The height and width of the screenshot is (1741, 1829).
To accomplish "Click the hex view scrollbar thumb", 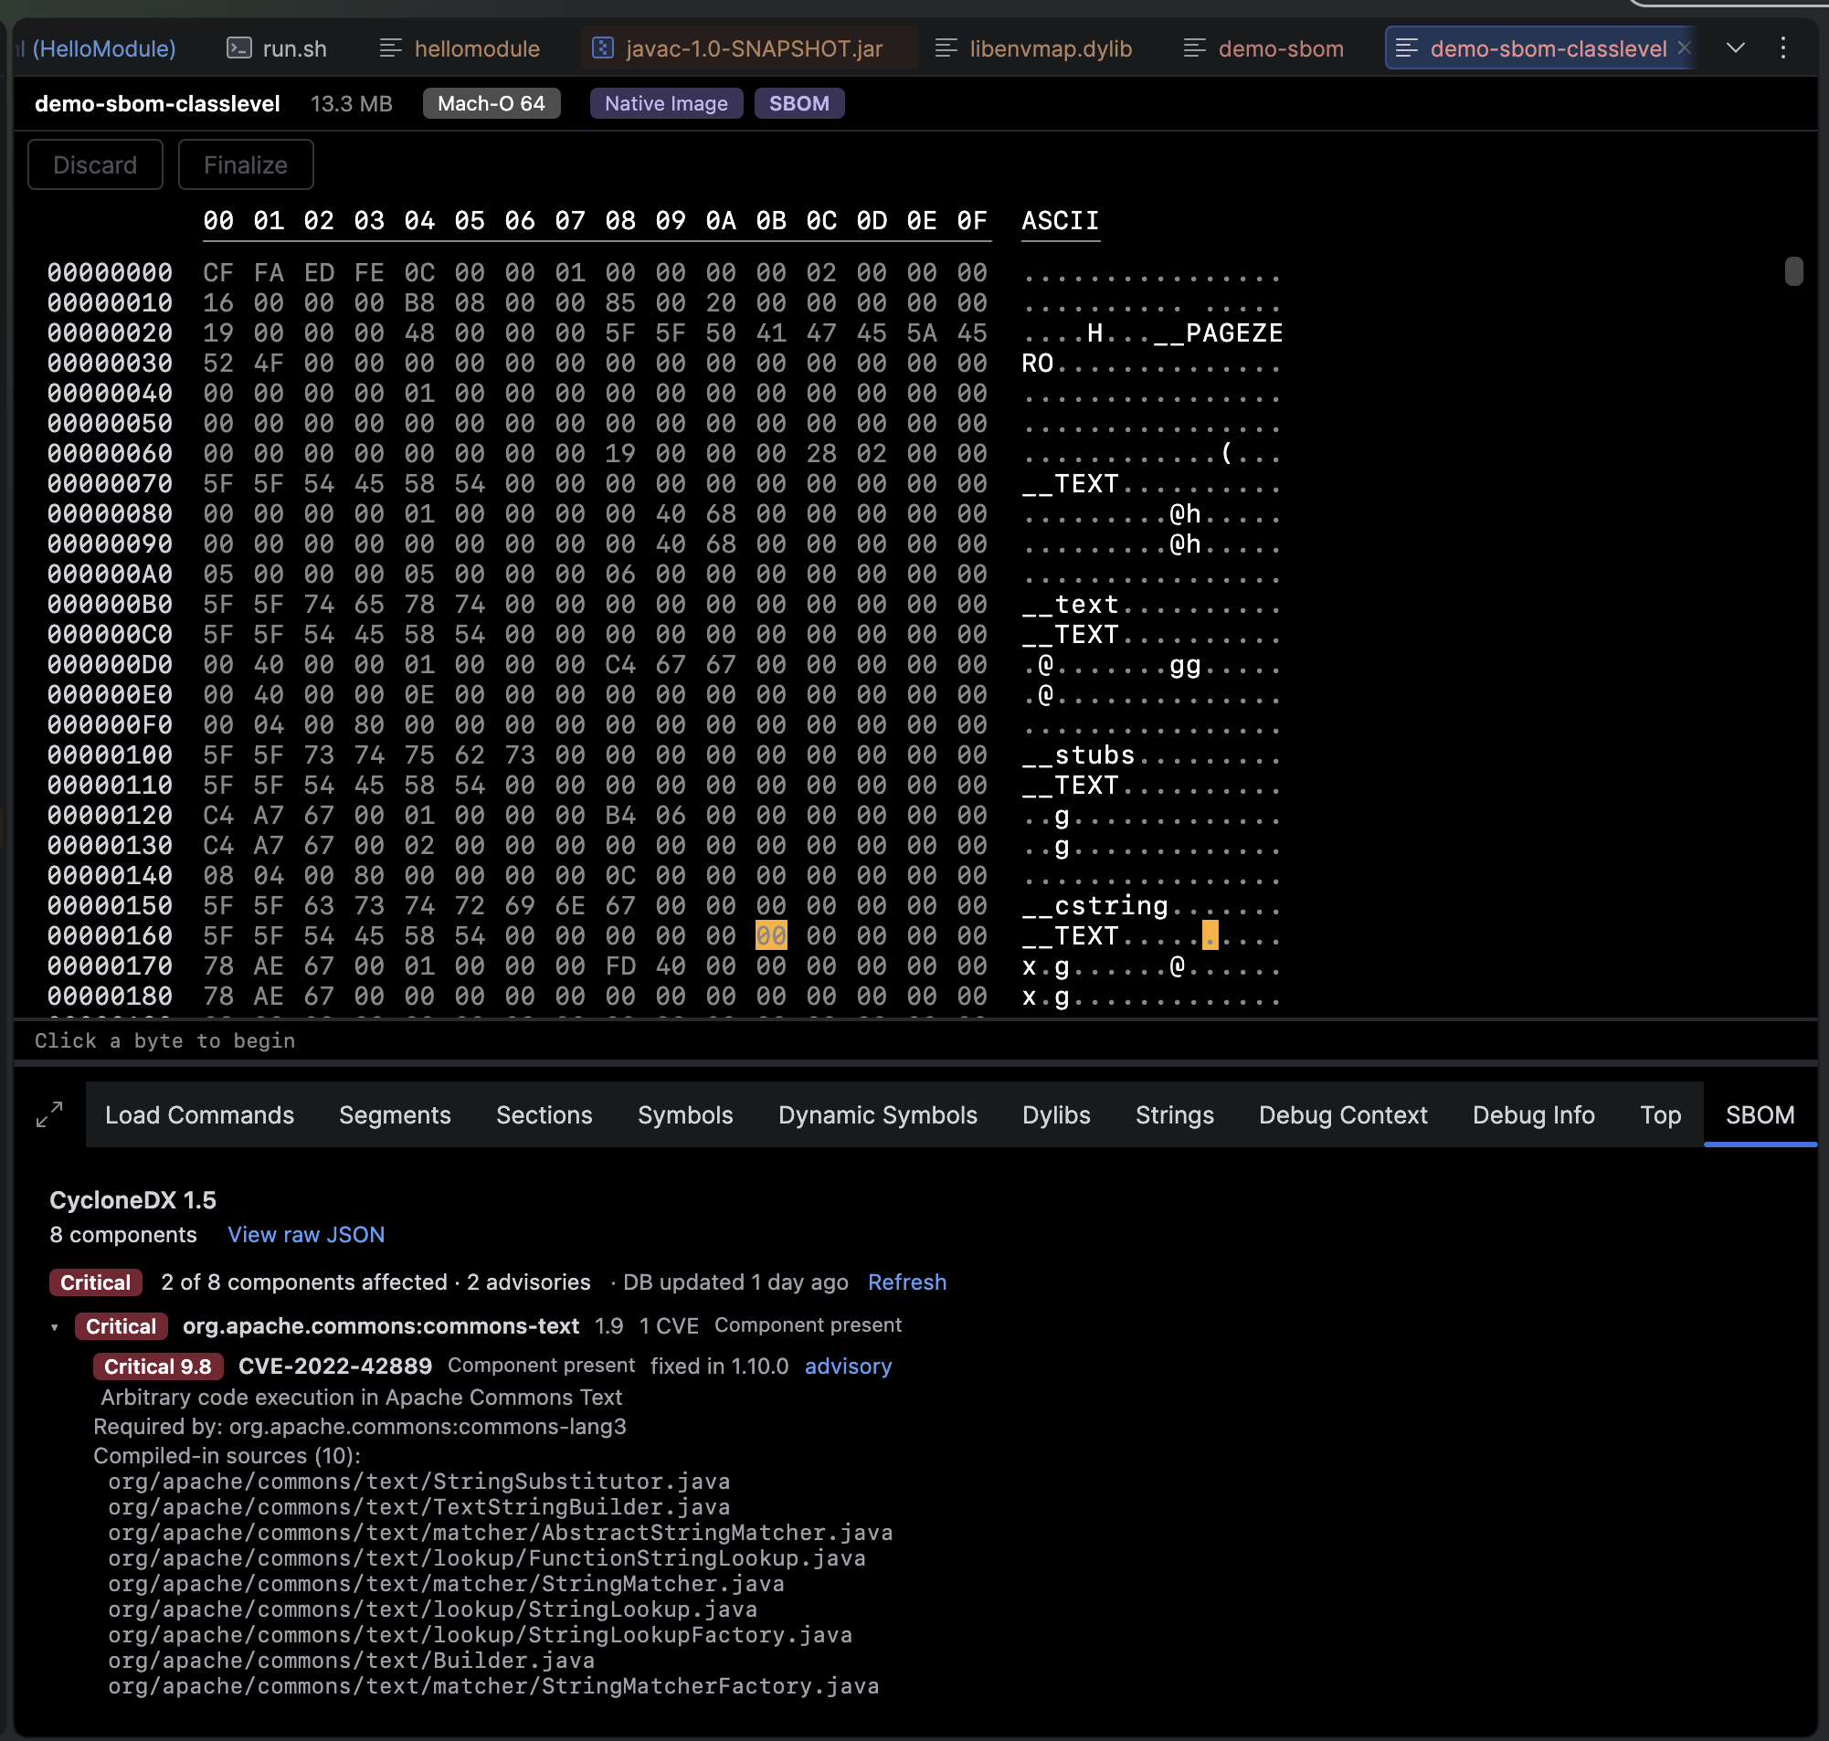I will 1793,271.
